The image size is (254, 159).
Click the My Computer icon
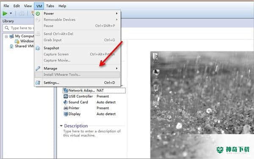12,36
